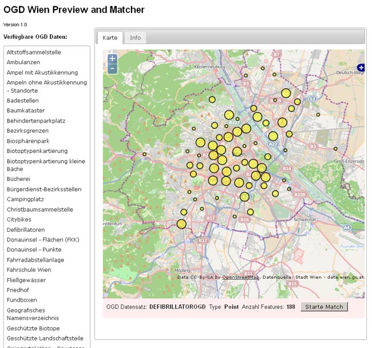
Task: Select Behindertenparkplatz dataset
Action: pyautogui.click(x=36, y=121)
